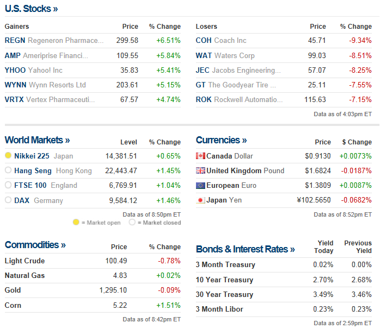Screen dimensions: 380x329
Task: Click the Japan flag icon
Action: coord(200,200)
